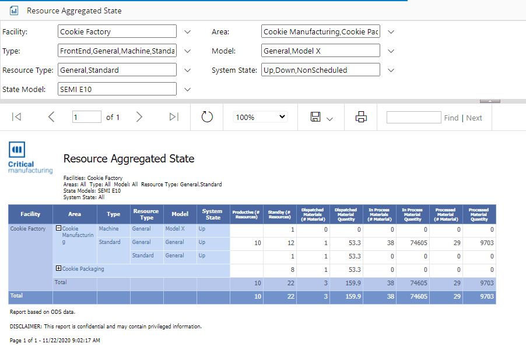
Task: Jump to last report page
Action: (x=174, y=117)
